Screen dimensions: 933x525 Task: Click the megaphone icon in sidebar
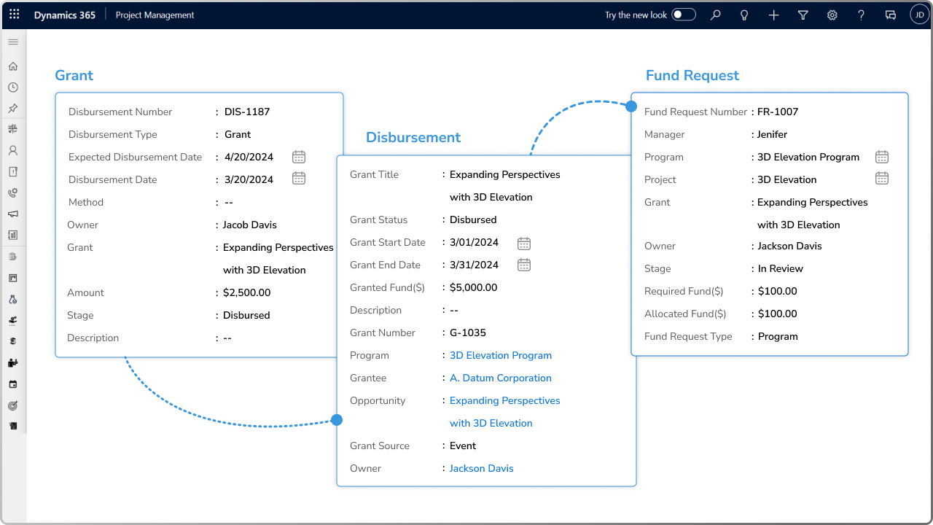pos(13,214)
